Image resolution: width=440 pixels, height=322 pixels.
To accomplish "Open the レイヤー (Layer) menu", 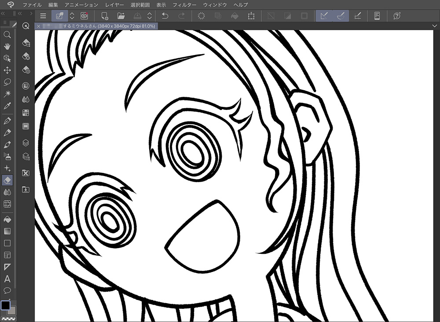I will point(114,5).
